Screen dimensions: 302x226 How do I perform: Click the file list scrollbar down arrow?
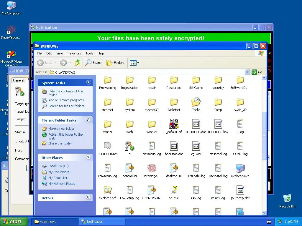click(264, 213)
